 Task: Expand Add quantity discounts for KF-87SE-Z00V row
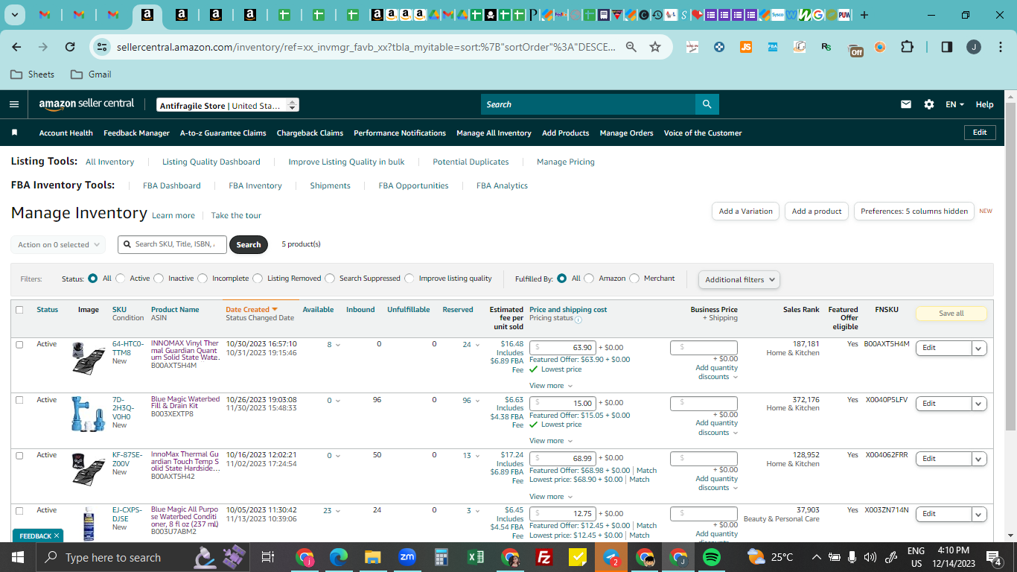717,483
